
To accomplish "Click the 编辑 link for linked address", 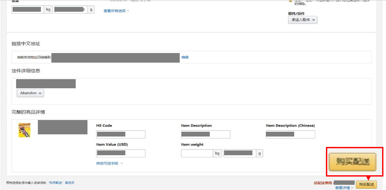I will (x=185, y=57).
